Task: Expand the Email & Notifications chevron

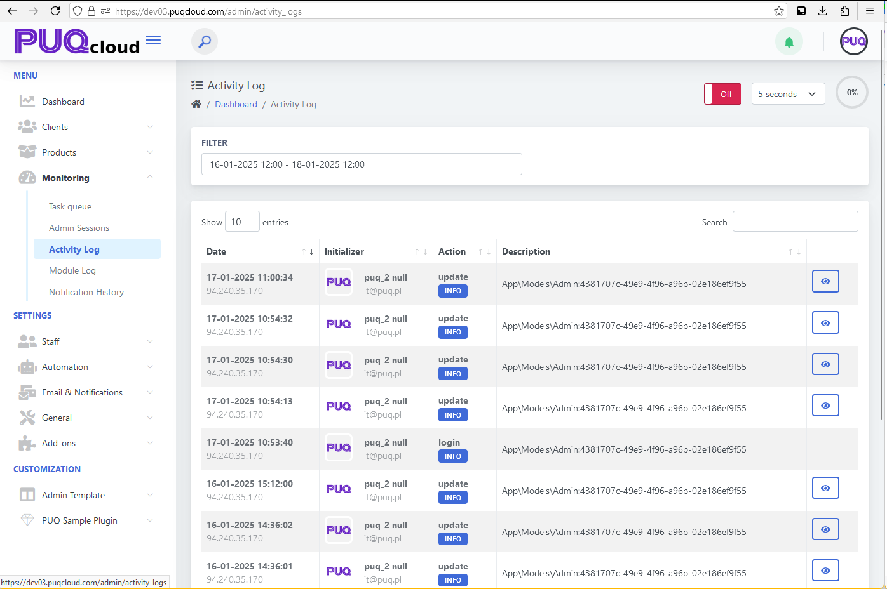Action: [x=150, y=392]
